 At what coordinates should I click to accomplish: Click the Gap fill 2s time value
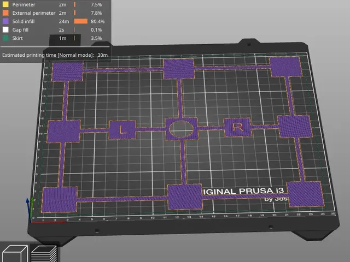point(61,30)
